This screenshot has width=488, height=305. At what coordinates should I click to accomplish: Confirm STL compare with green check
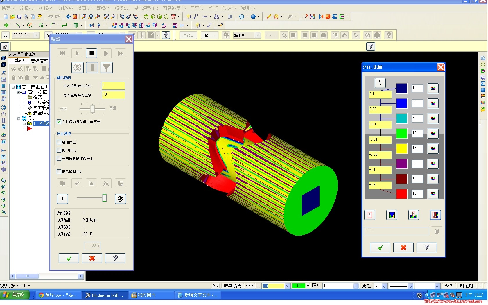(380, 247)
